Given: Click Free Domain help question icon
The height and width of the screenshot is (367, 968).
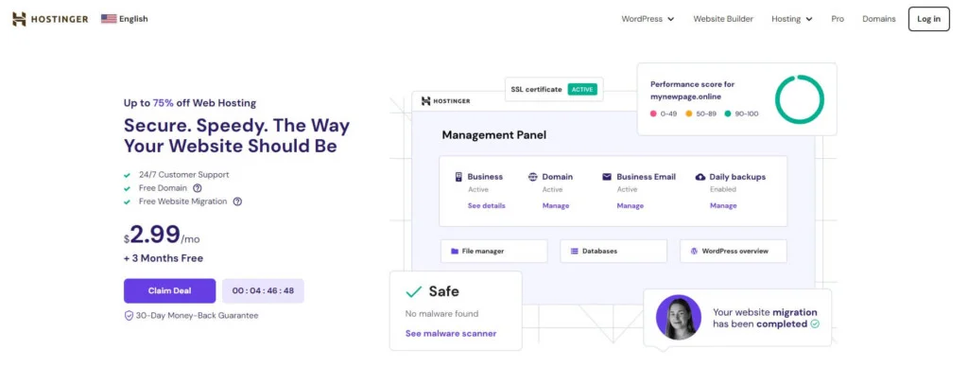Looking at the screenshot, I should tap(197, 188).
